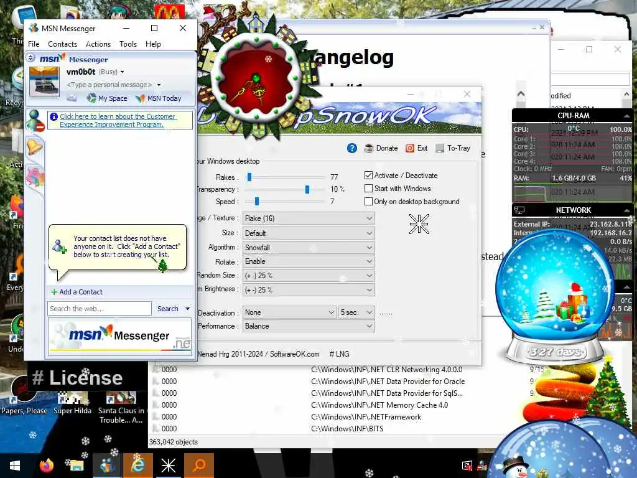Click the personal message field in Messenger
The height and width of the screenshot is (478, 637).
tap(109, 85)
